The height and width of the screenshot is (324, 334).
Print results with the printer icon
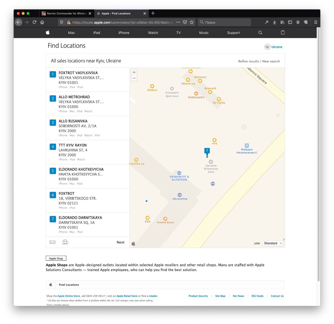(65, 242)
